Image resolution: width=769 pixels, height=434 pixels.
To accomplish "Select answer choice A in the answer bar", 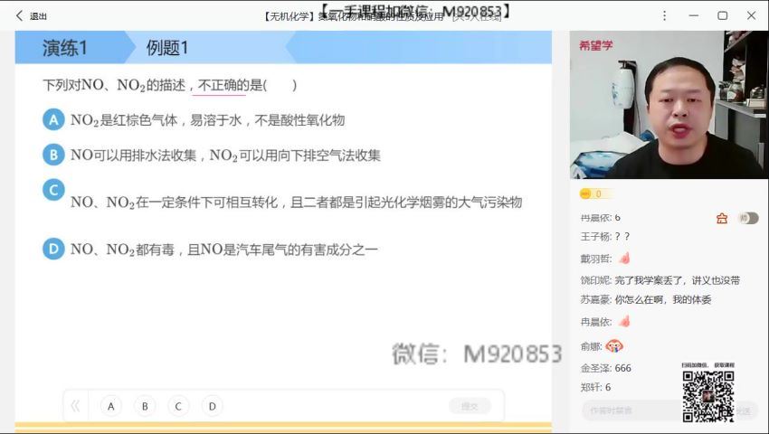I will (111, 406).
